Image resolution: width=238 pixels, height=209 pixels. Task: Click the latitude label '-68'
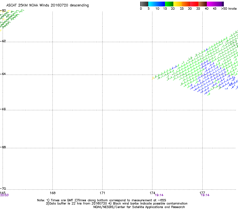pos(3,147)
